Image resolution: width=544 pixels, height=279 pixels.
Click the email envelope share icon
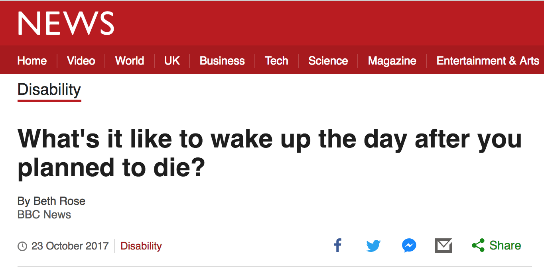coord(443,246)
